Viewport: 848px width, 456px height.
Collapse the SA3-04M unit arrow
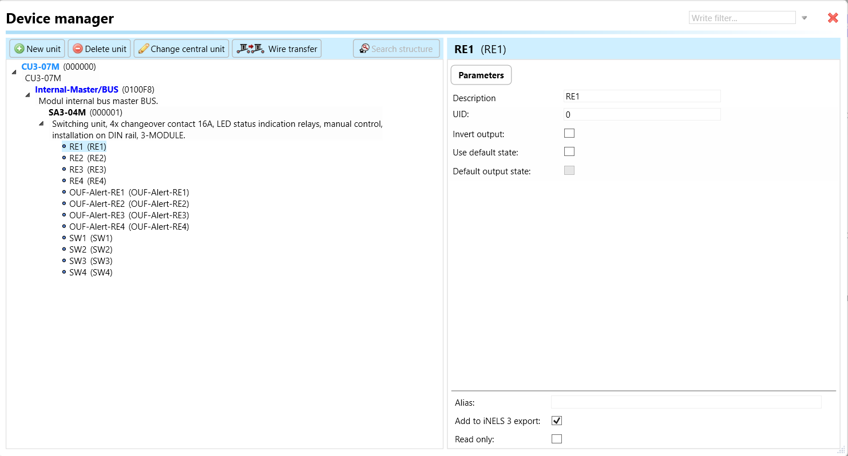(x=42, y=123)
